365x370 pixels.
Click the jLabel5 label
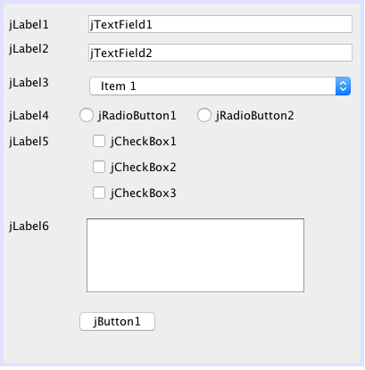click(x=29, y=142)
